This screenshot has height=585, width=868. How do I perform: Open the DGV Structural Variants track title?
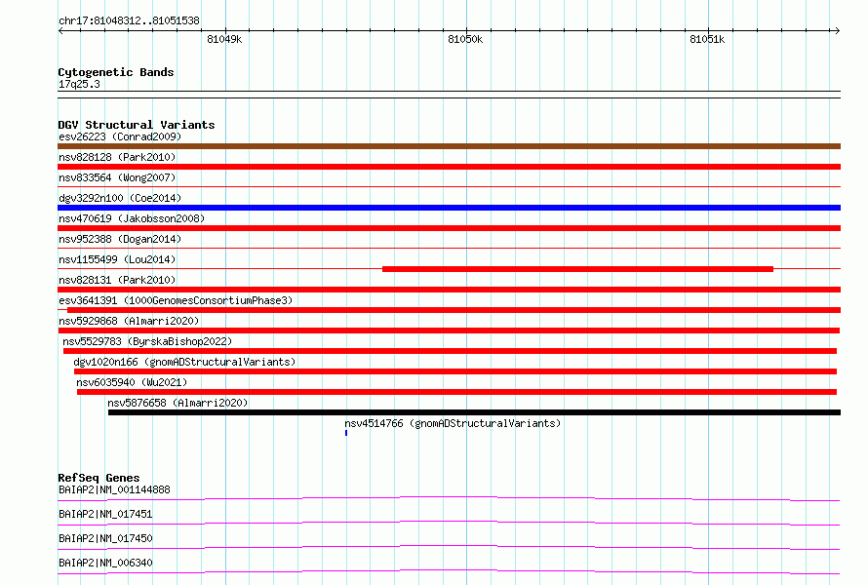click(x=137, y=125)
